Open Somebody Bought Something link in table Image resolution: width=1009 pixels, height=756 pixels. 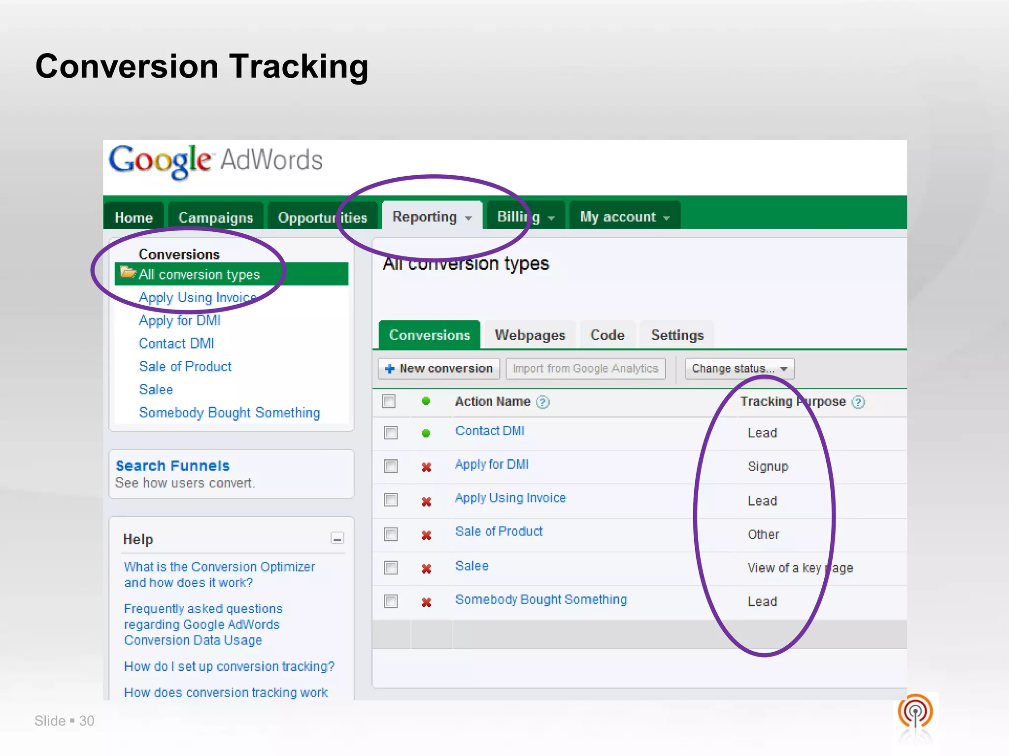(541, 599)
